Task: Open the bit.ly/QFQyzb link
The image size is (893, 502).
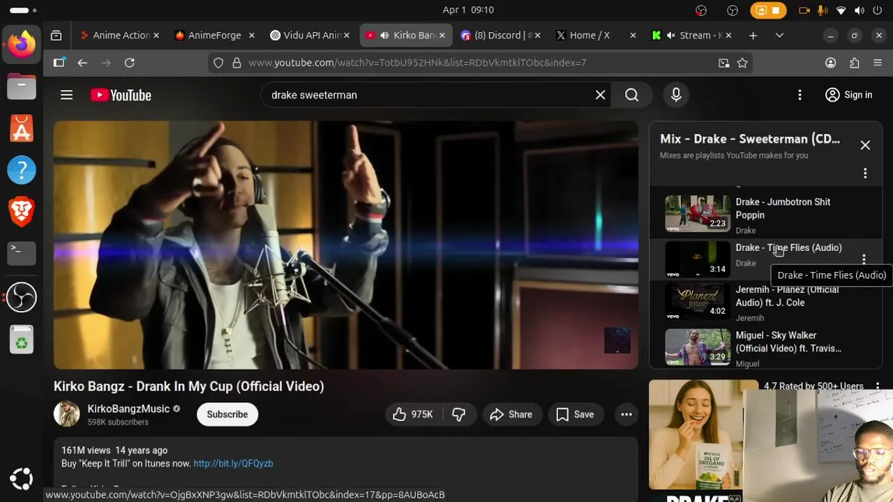Action: coord(233,463)
